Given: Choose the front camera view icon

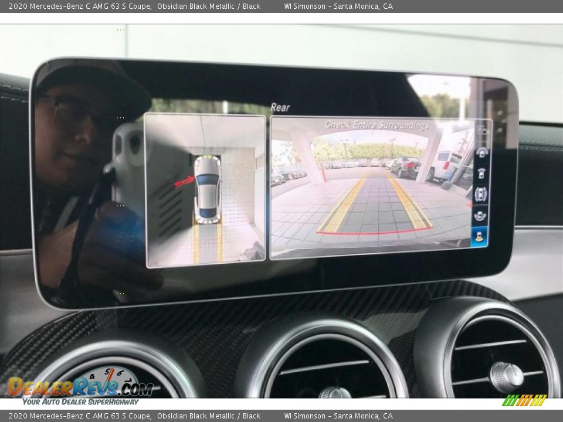Looking at the screenshot, I should (481, 173).
